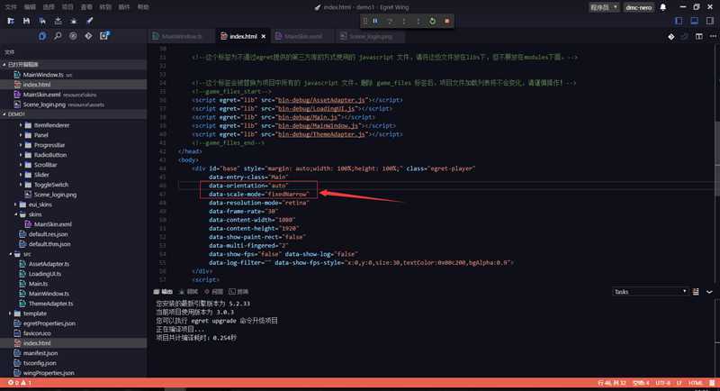Switch to the Scene_login.png editor tab
The image size is (720, 391).
371,36
